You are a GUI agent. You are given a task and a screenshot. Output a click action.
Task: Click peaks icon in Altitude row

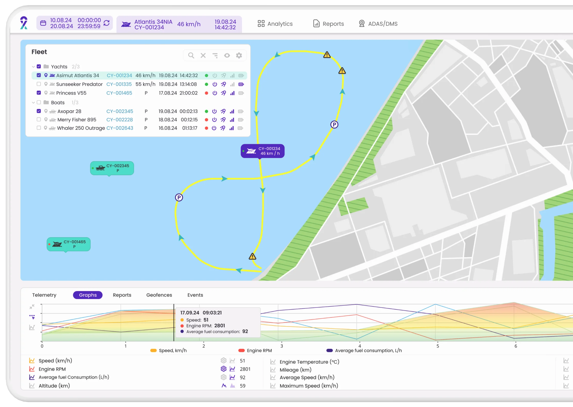point(224,385)
